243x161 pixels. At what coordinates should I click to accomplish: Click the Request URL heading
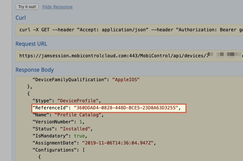(31, 44)
